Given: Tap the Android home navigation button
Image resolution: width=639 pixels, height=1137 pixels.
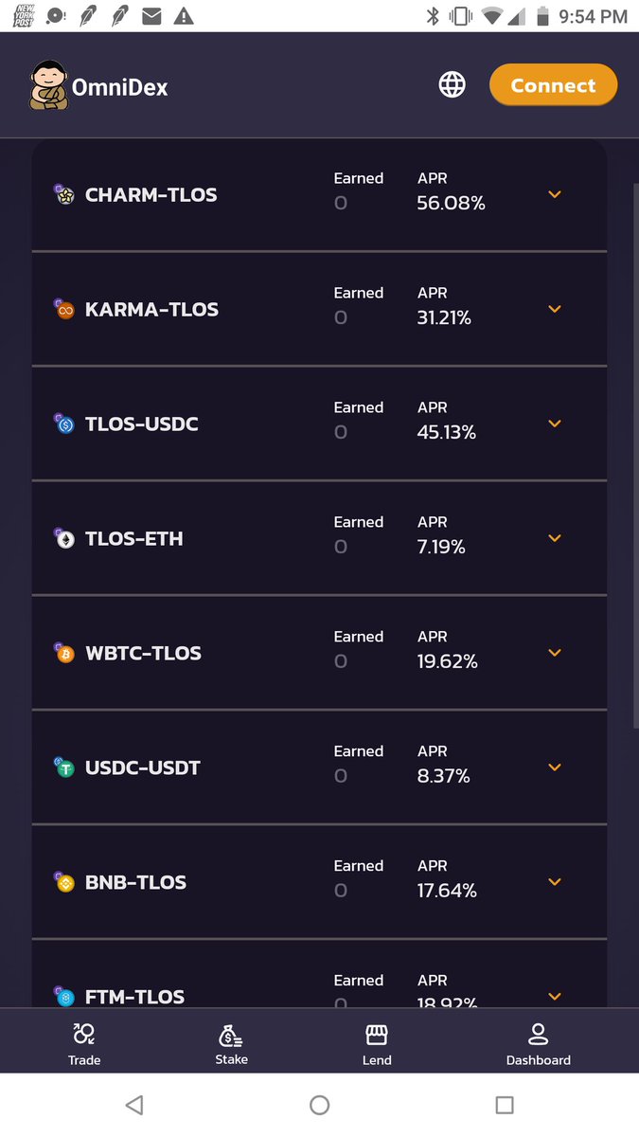Looking at the screenshot, I should coord(320,1105).
